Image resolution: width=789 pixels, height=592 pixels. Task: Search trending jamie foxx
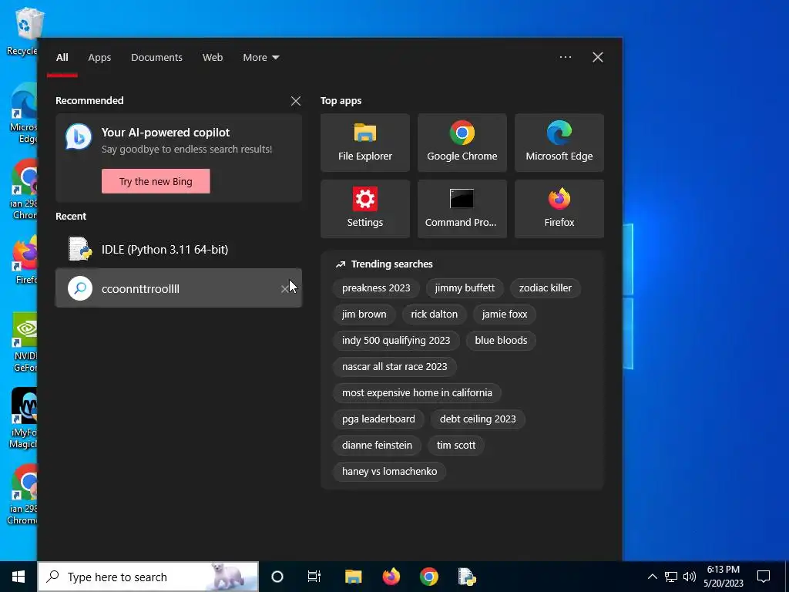point(504,314)
